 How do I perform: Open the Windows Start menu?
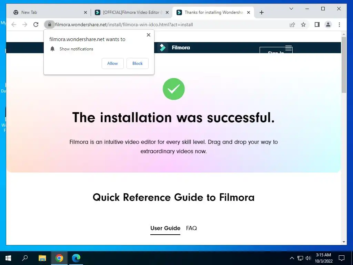click(8, 258)
